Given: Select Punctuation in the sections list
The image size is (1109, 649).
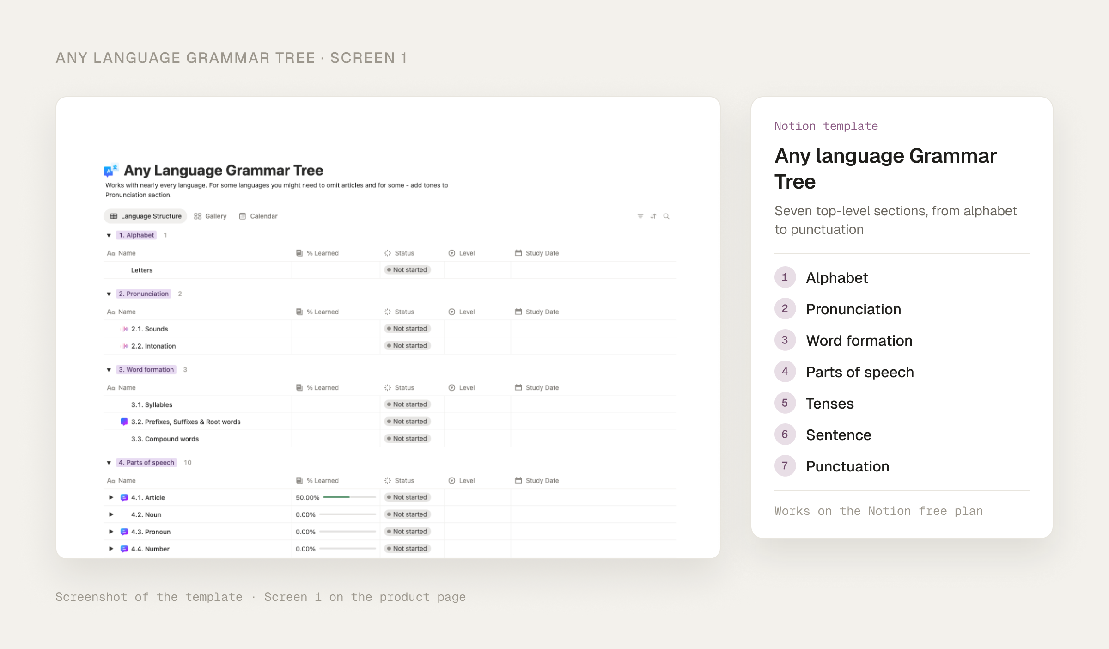Looking at the screenshot, I should coord(847,466).
